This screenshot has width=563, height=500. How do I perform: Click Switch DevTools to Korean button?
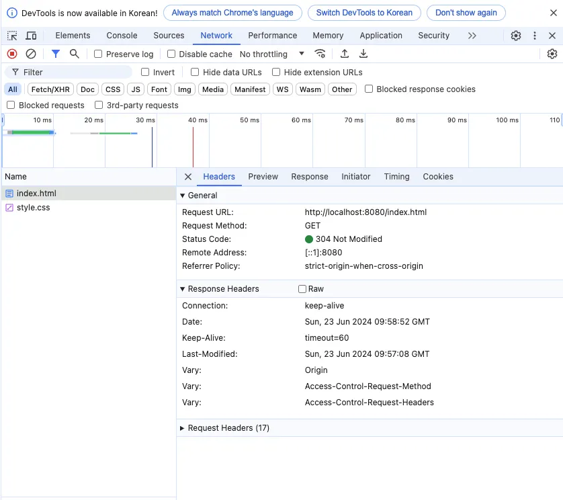pos(364,12)
